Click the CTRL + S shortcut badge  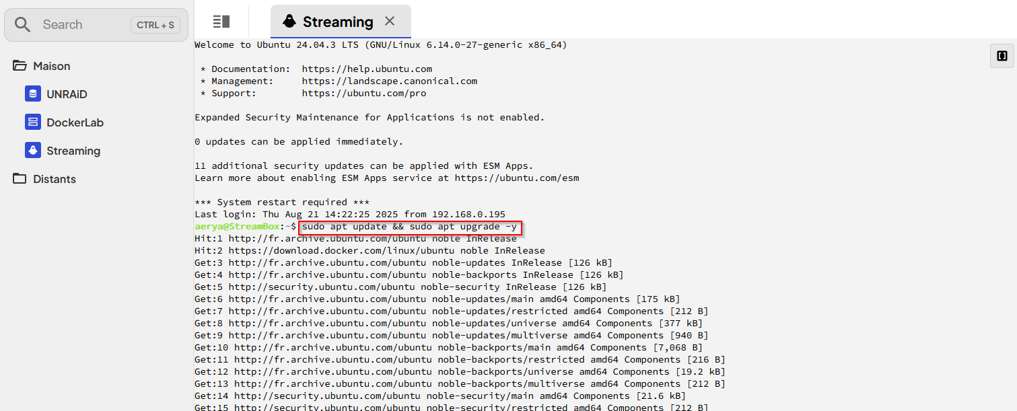[155, 25]
